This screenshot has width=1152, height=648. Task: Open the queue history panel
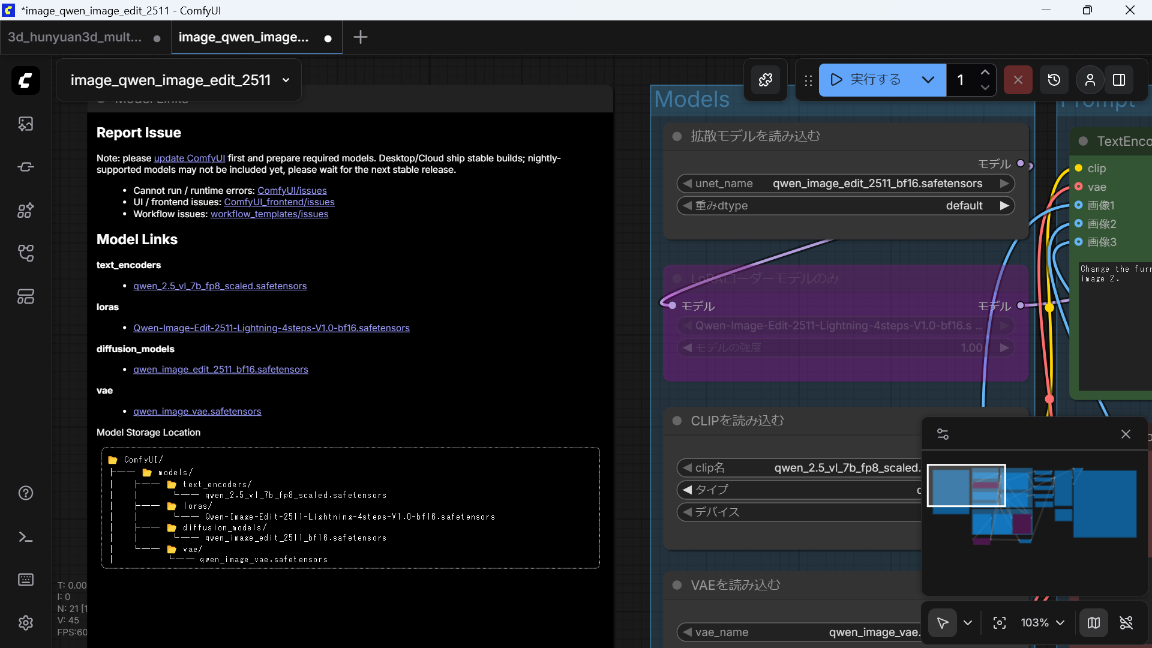point(1054,80)
